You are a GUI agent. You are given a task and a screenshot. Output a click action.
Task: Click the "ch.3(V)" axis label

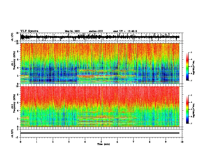(x=12, y=133)
